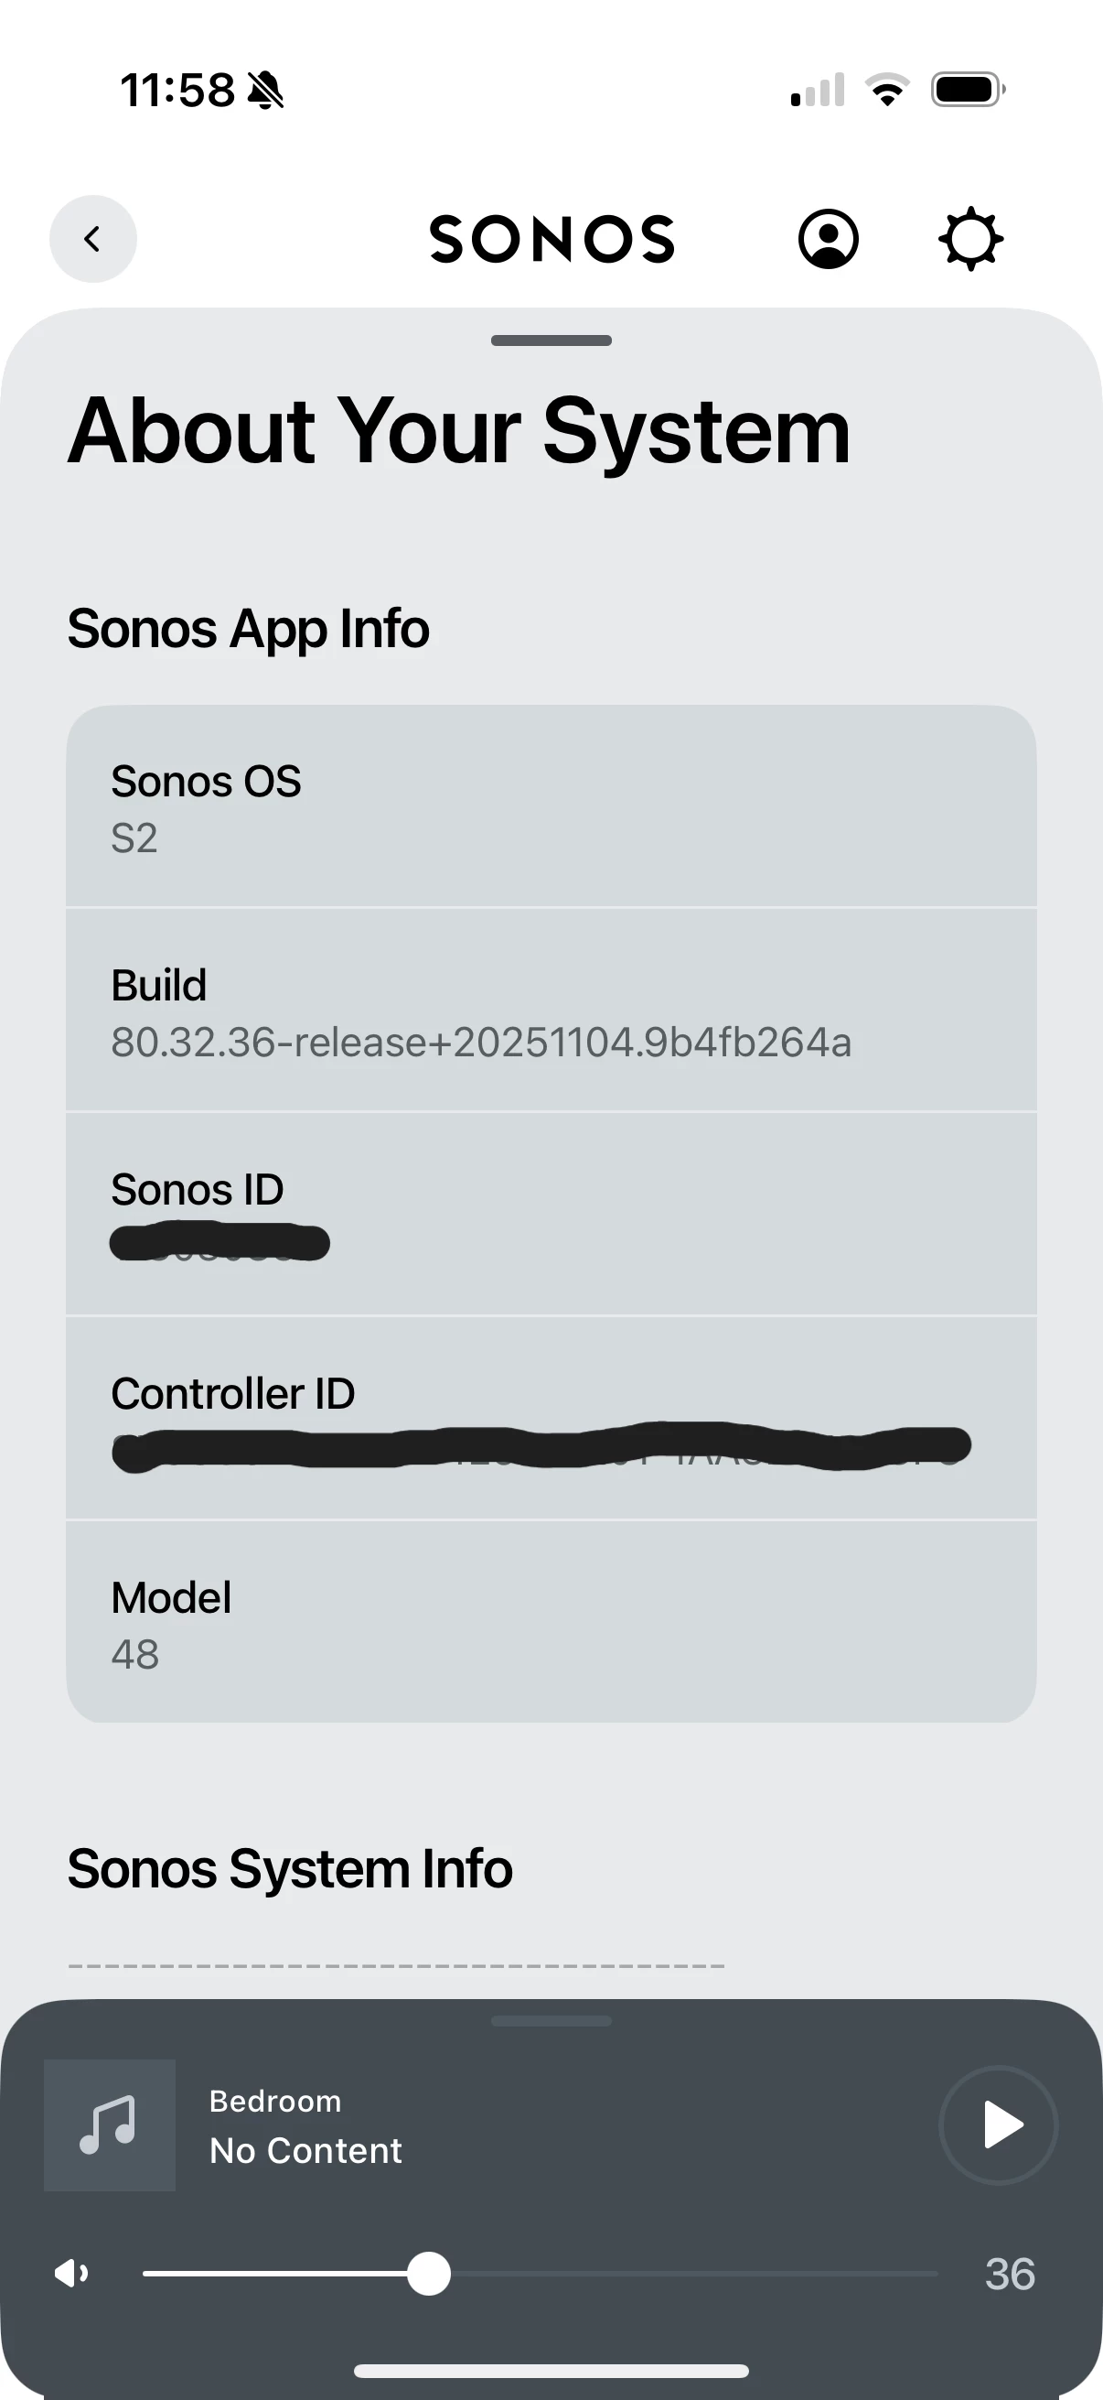
Task: Tap the Model row
Action: 551,1623
